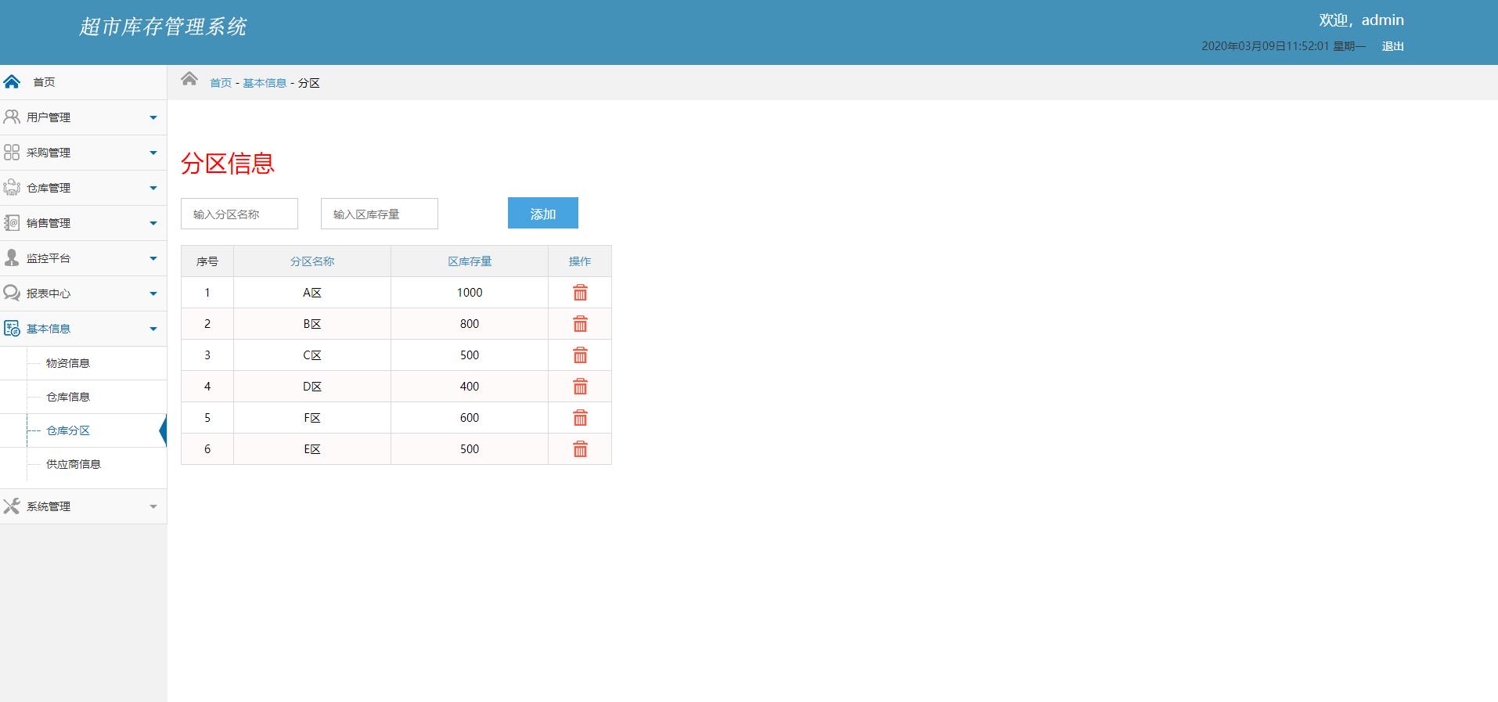Screen dimensions: 1498x702
Task: Click the 添加 button
Action: point(543,213)
